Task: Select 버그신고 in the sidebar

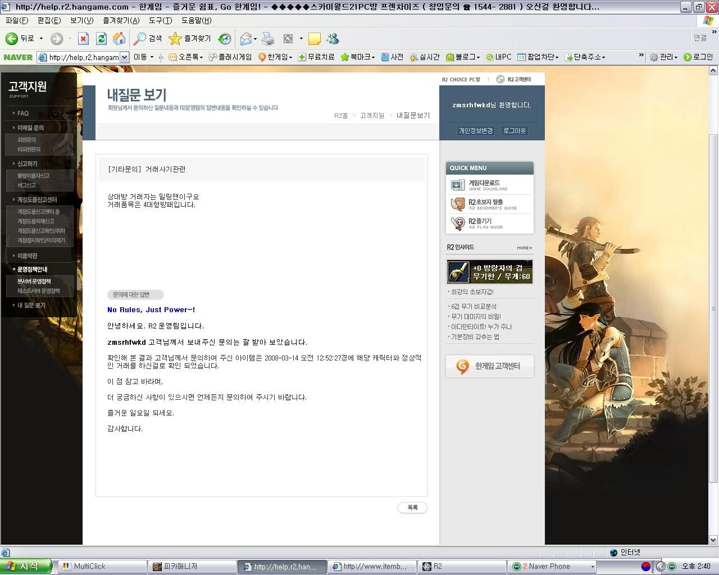Action: point(26,185)
